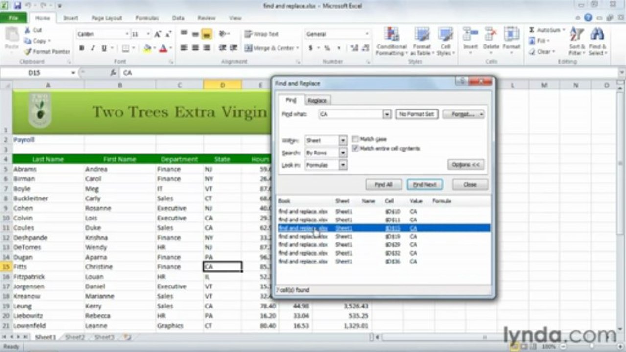Toggle Bold formatting
Screen dimensions: 626x352
(82, 48)
